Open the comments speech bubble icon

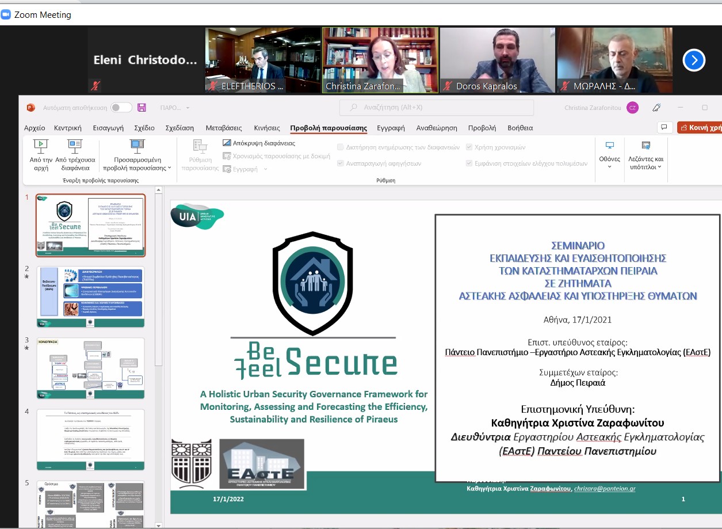pyautogui.click(x=664, y=127)
